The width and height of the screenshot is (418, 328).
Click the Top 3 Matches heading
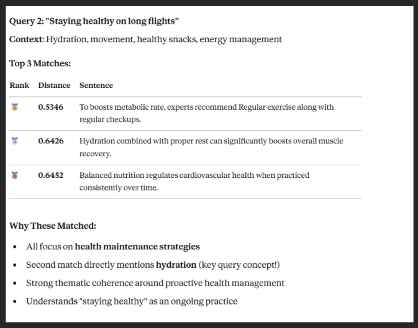coord(40,64)
